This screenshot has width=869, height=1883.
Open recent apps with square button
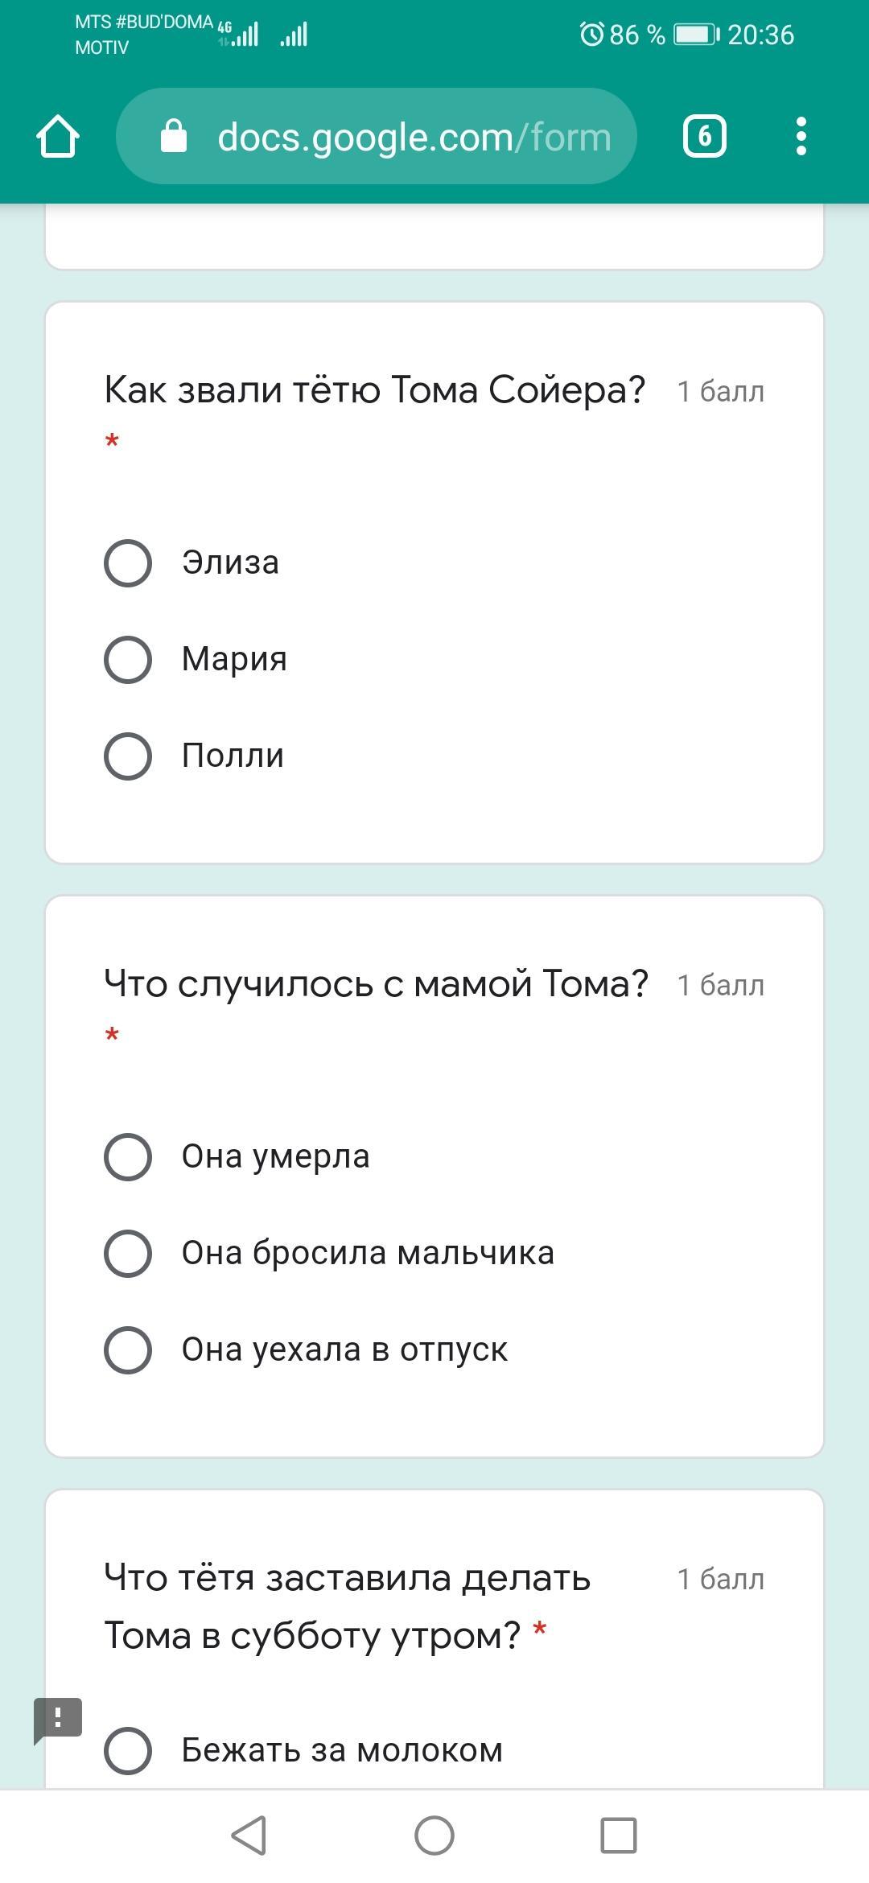pyautogui.click(x=618, y=1836)
